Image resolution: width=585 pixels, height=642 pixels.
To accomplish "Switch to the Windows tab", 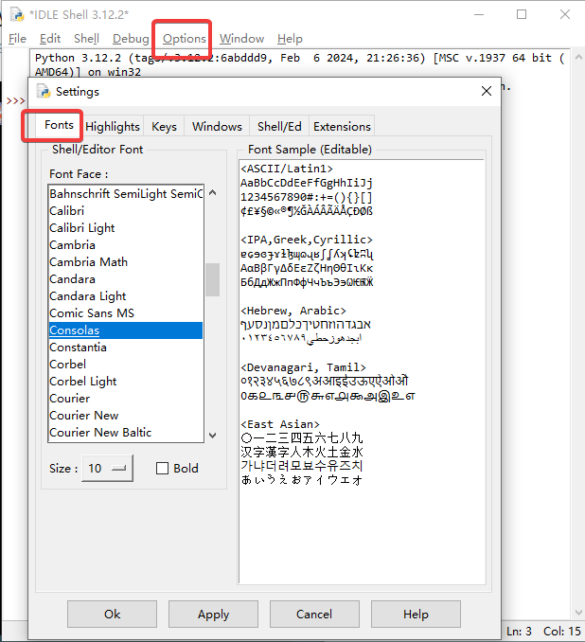I will click(217, 127).
